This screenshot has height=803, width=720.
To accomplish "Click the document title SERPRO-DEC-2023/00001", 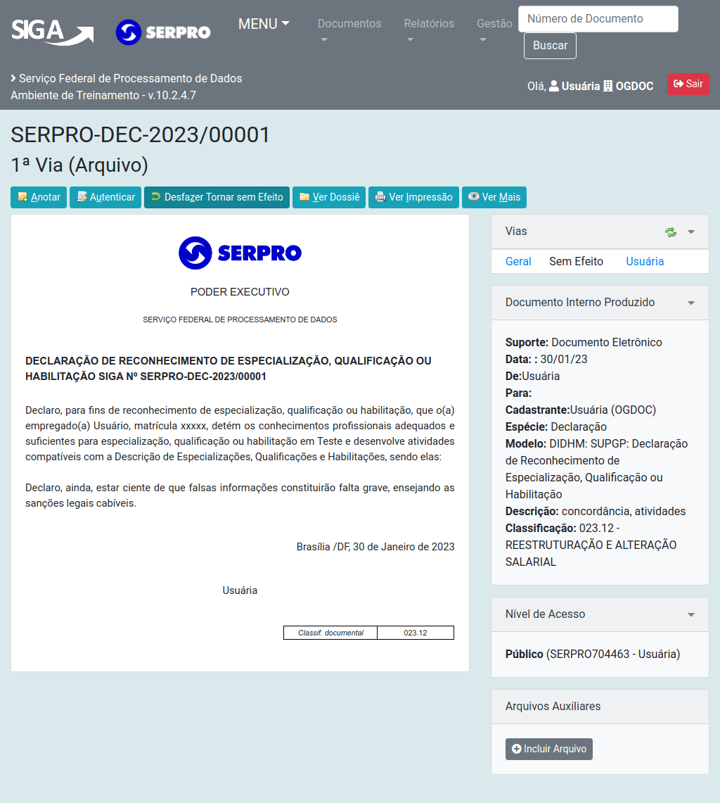I will [140, 134].
